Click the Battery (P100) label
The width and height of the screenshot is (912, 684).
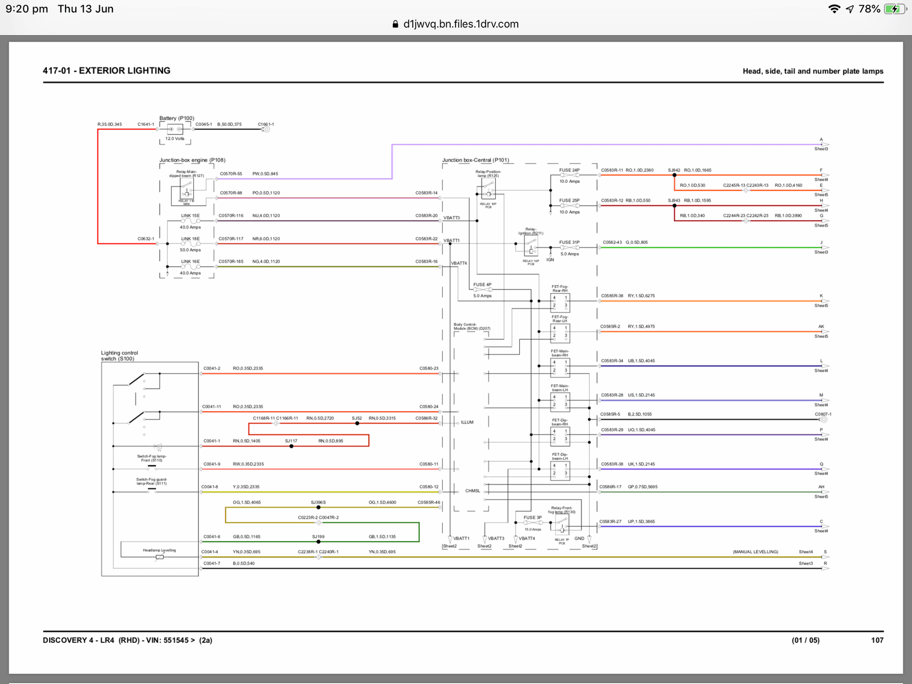tap(177, 119)
